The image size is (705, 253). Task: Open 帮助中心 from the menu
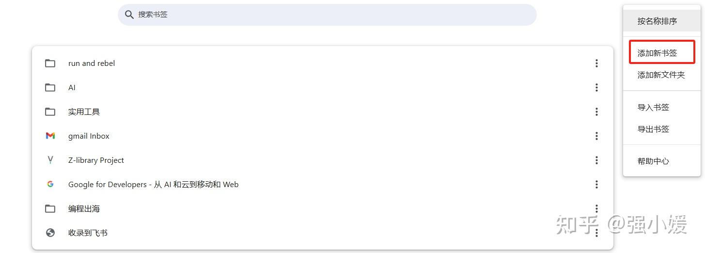653,161
